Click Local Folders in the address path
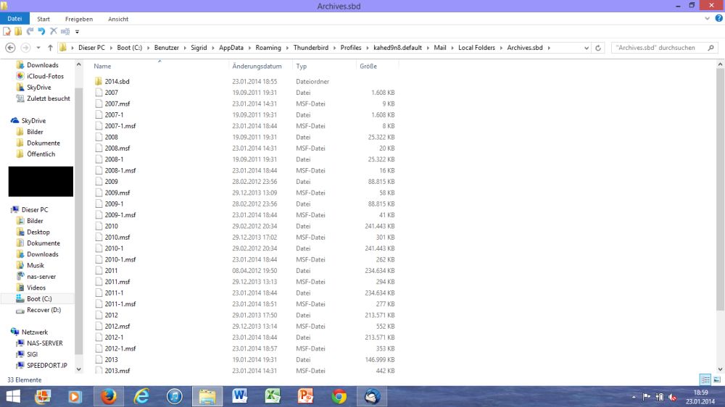 pyautogui.click(x=476, y=48)
